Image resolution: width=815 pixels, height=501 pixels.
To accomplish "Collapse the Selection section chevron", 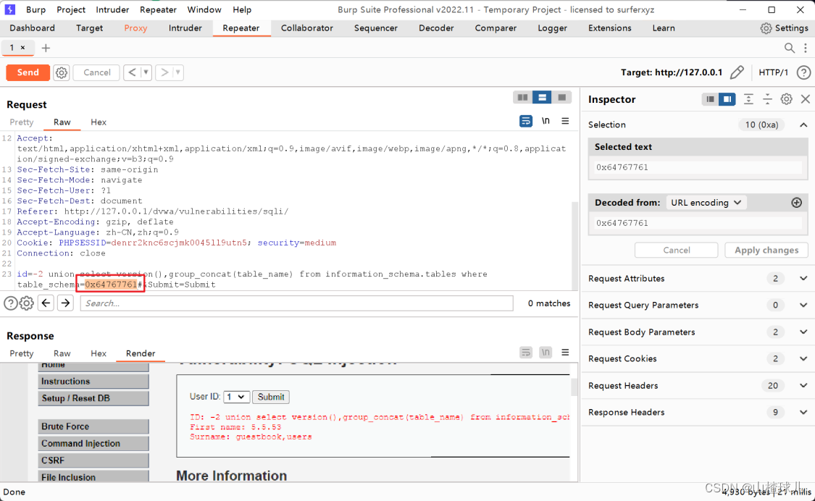I will click(803, 125).
